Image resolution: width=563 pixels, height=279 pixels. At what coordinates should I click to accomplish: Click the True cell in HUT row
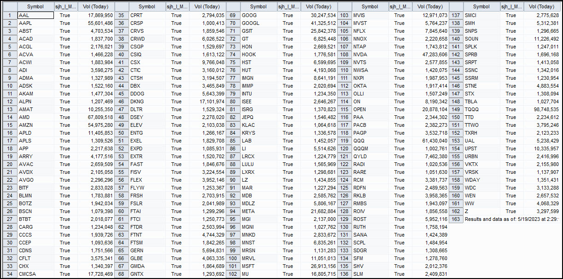click(288, 70)
